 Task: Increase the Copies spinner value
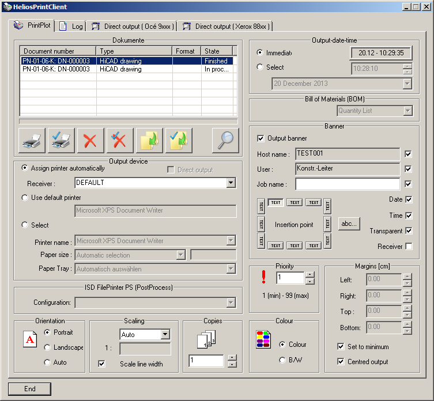pos(232,358)
